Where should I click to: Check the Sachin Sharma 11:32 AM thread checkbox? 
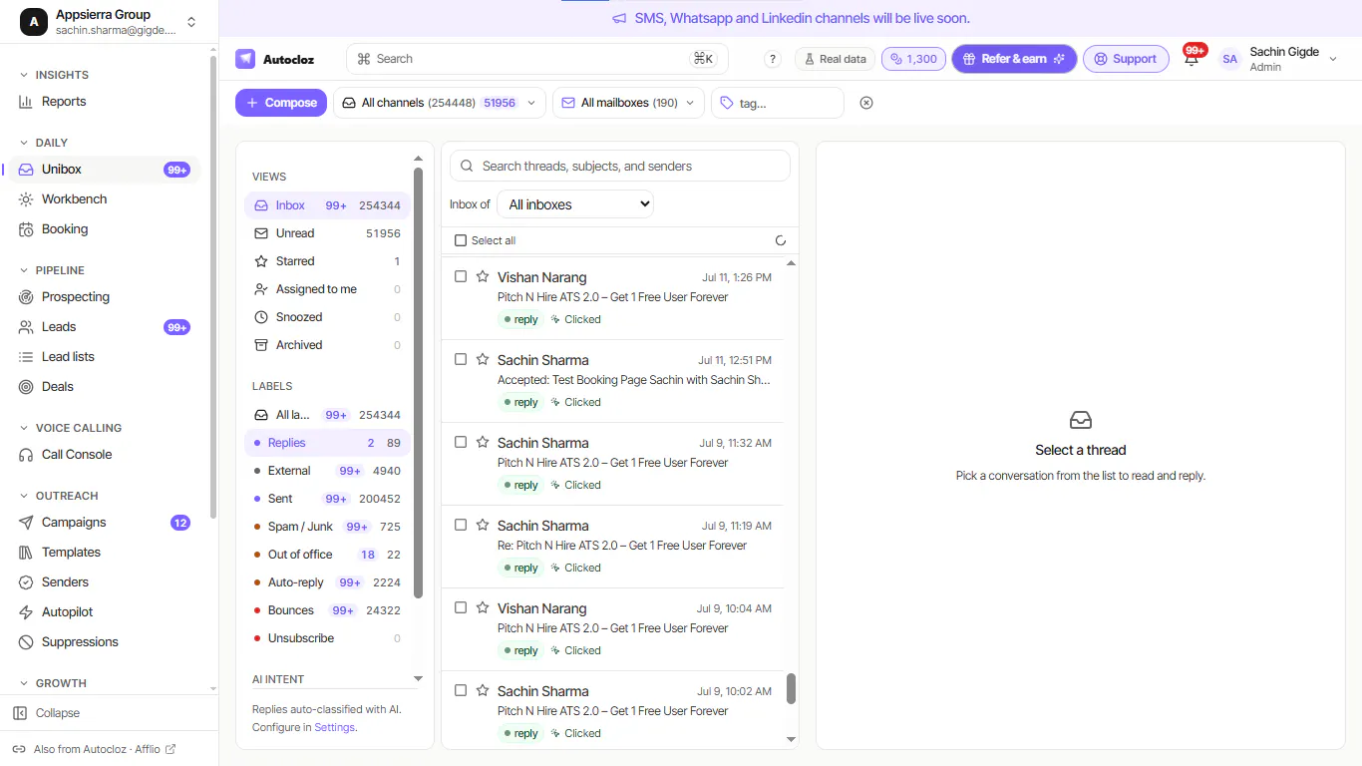coord(461,442)
